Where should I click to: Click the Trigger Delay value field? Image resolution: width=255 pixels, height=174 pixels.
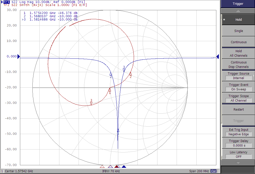point(239,145)
